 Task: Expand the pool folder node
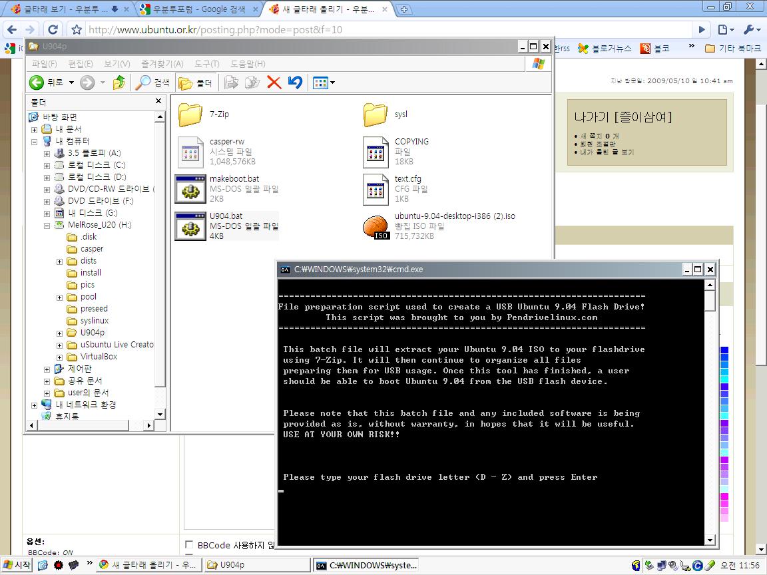pyautogui.click(x=60, y=297)
